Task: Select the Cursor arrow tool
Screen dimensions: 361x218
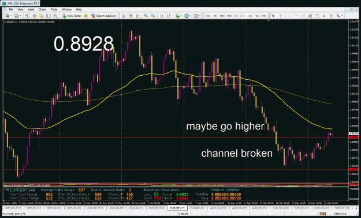Action: pos(273,16)
